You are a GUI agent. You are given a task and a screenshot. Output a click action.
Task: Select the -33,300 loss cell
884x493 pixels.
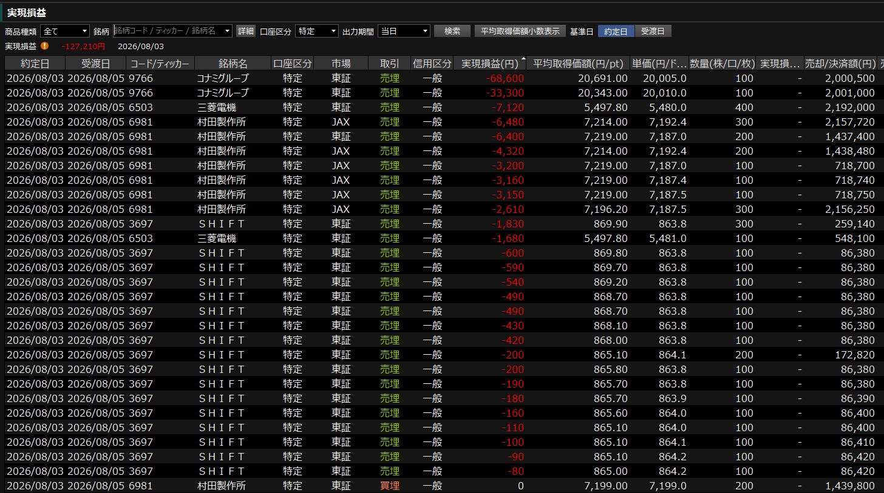(x=505, y=93)
